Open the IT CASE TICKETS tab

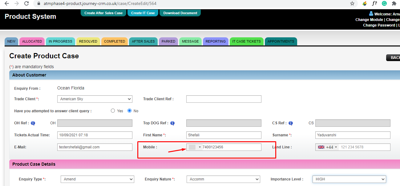tap(247, 41)
